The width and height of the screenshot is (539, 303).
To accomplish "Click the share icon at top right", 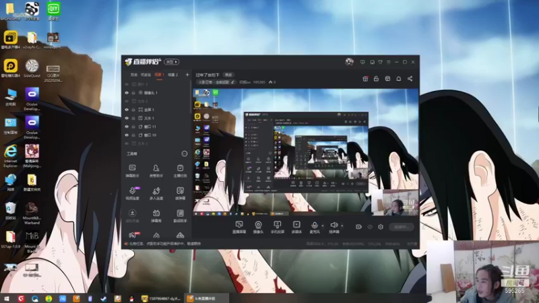I will pos(410,79).
